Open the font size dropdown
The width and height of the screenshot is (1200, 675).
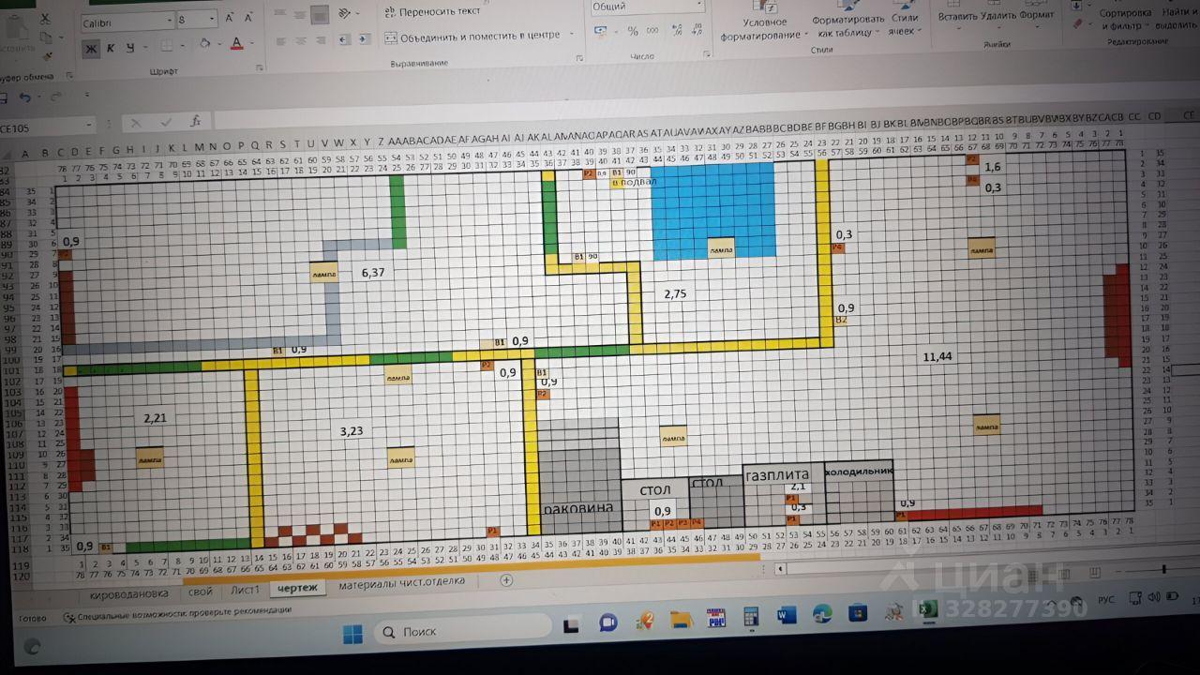(x=213, y=20)
